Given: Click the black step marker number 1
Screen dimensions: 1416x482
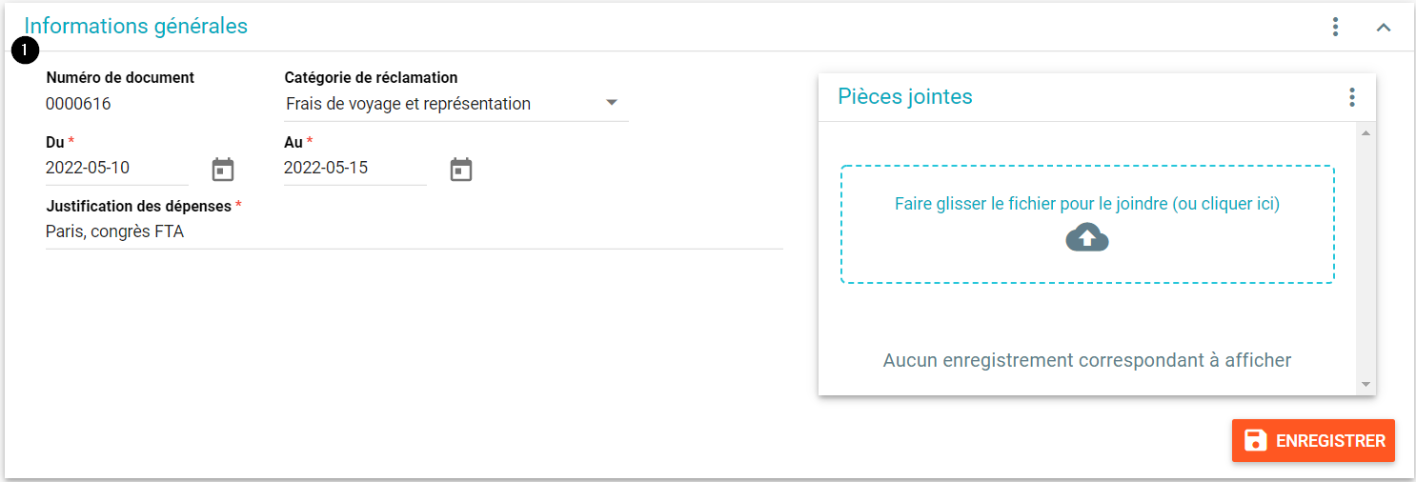Looking at the screenshot, I should (25, 50).
